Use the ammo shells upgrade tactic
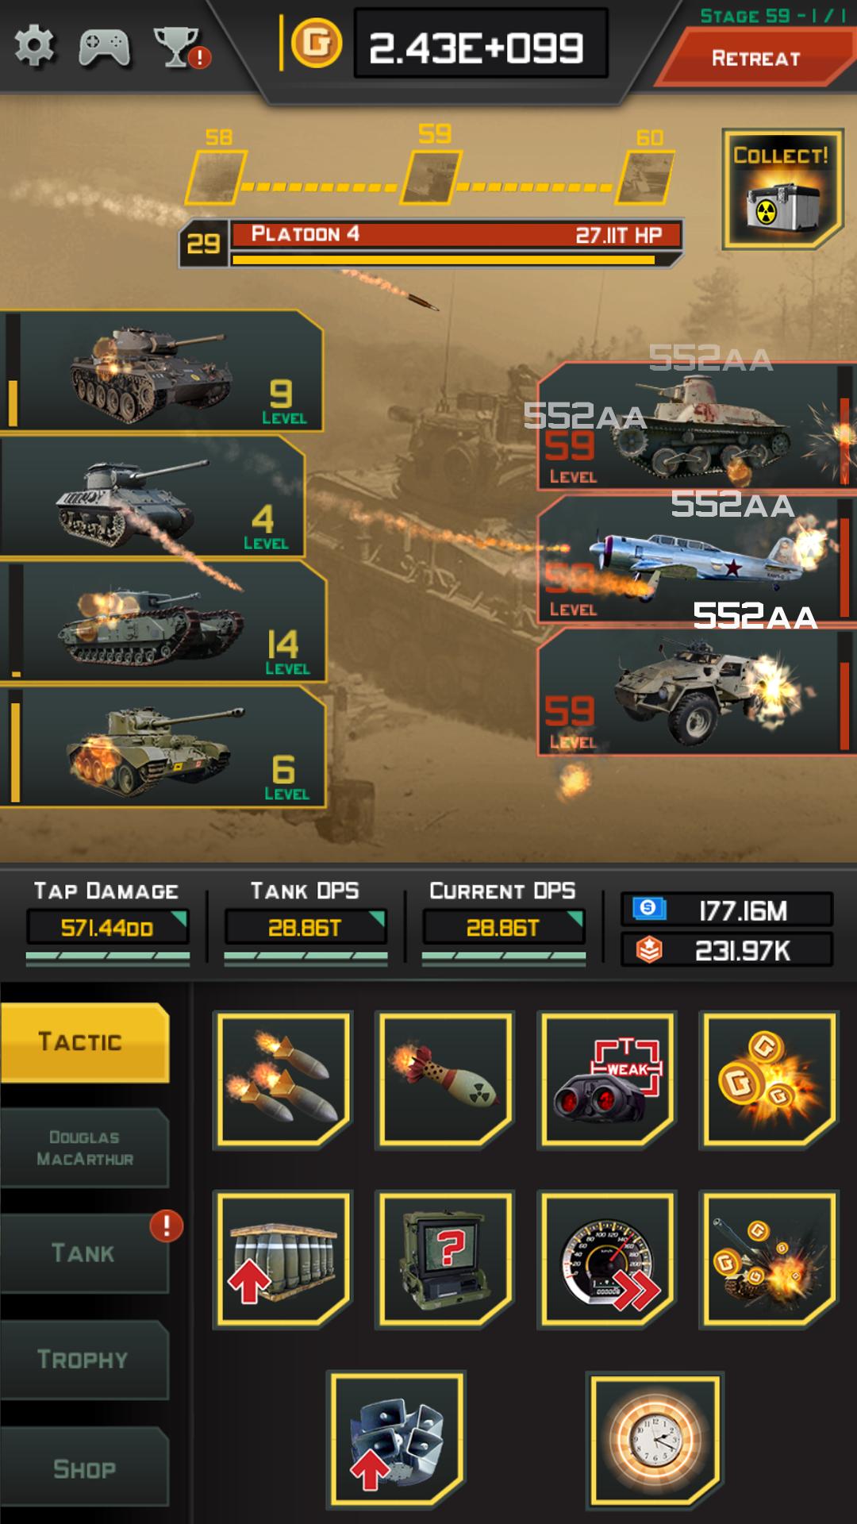 pyautogui.click(x=283, y=1260)
